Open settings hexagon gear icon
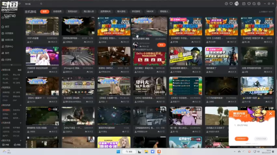Screen dimensions: 277x155 pos(259,4)
